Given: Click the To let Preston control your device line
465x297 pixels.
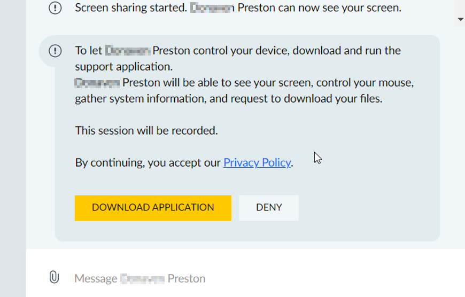Looking at the screenshot, I should 238,51.
